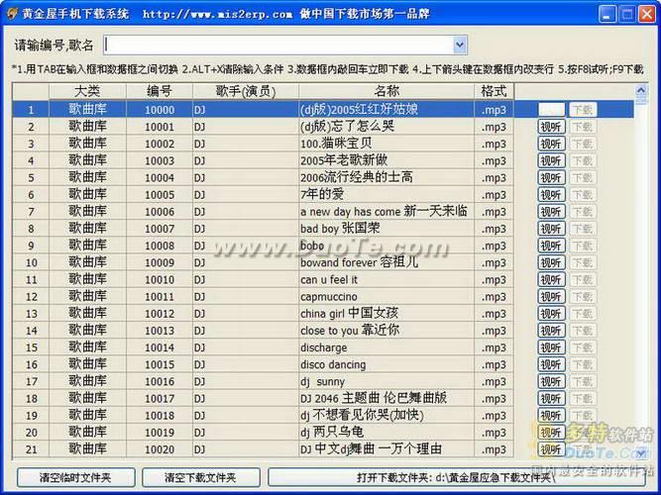Click the 下载 button in row 1
The height and width of the screenshot is (495, 661).
[582, 110]
